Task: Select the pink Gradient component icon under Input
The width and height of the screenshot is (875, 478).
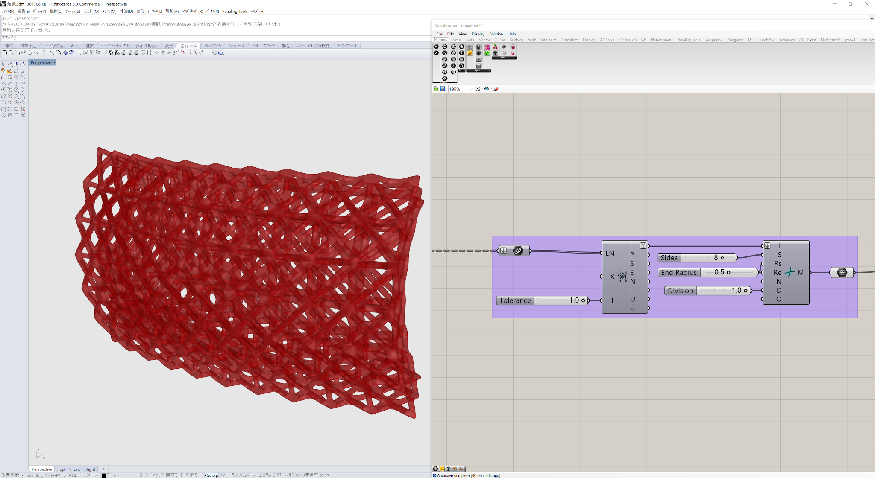Action: click(487, 47)
